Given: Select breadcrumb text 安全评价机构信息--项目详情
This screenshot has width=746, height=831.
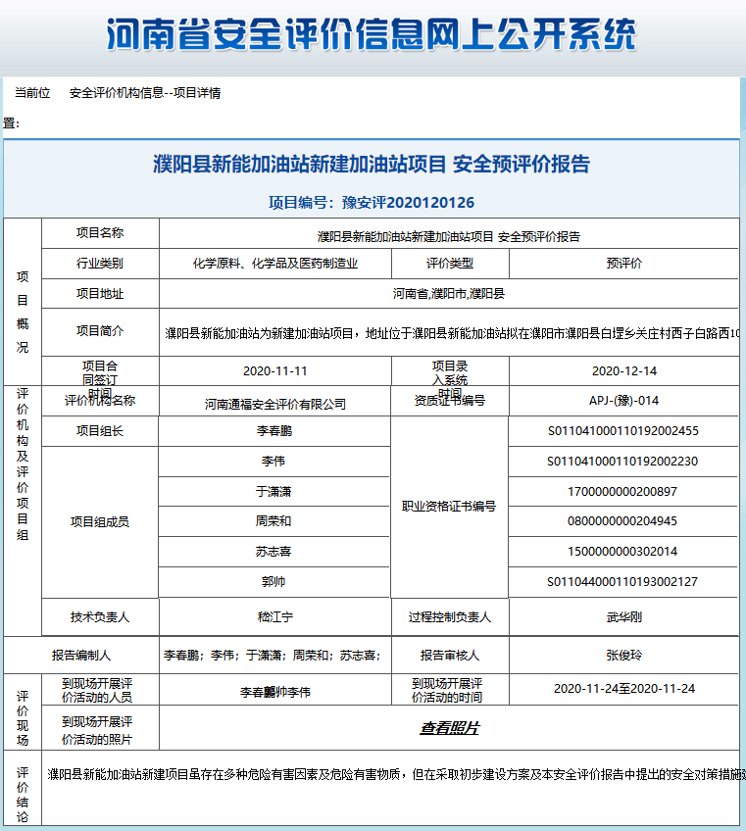Looking at the screenshot, I should (x=145, y=93).
